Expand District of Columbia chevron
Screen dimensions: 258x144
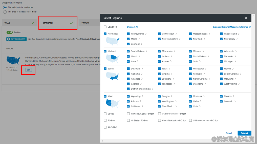(x=153, y=89)
